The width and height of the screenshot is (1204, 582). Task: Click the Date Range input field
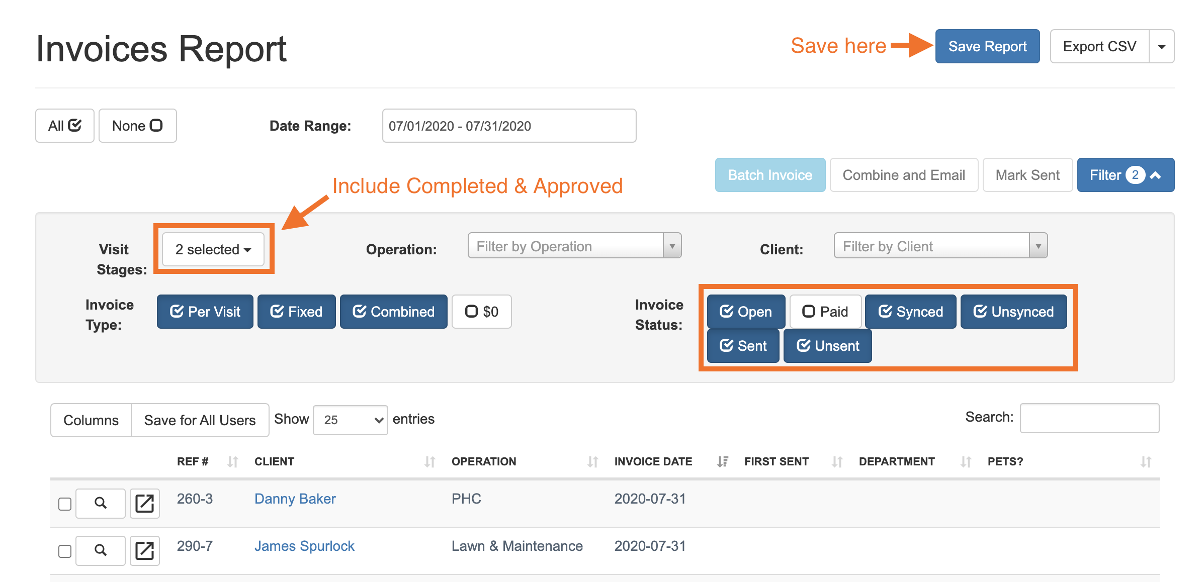508,126
